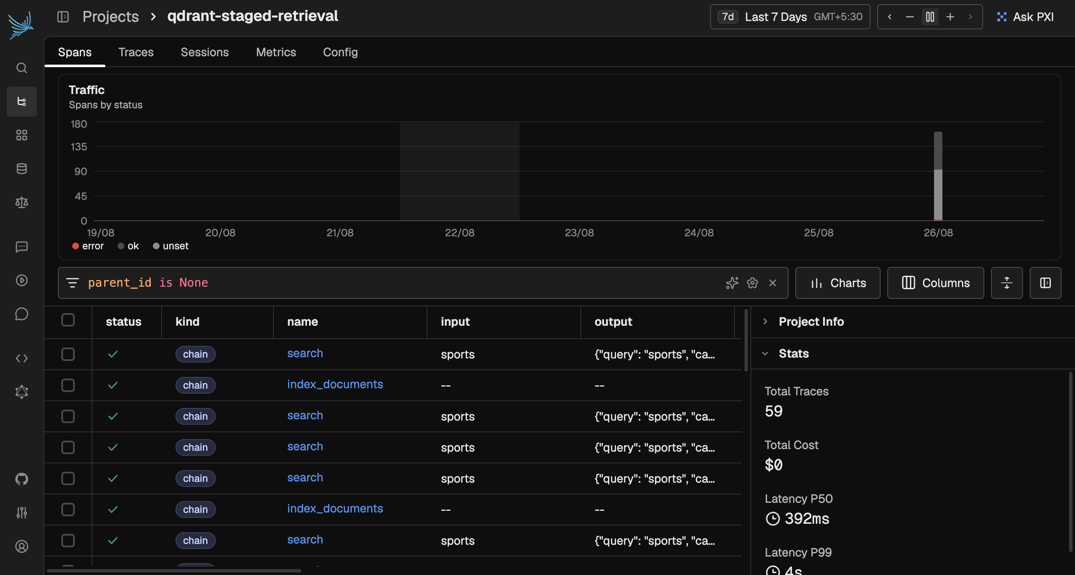The width and height of the screenshot is (1075, 575).
Task: Check the fifth search row checkbox
Action: click(68, 541)
